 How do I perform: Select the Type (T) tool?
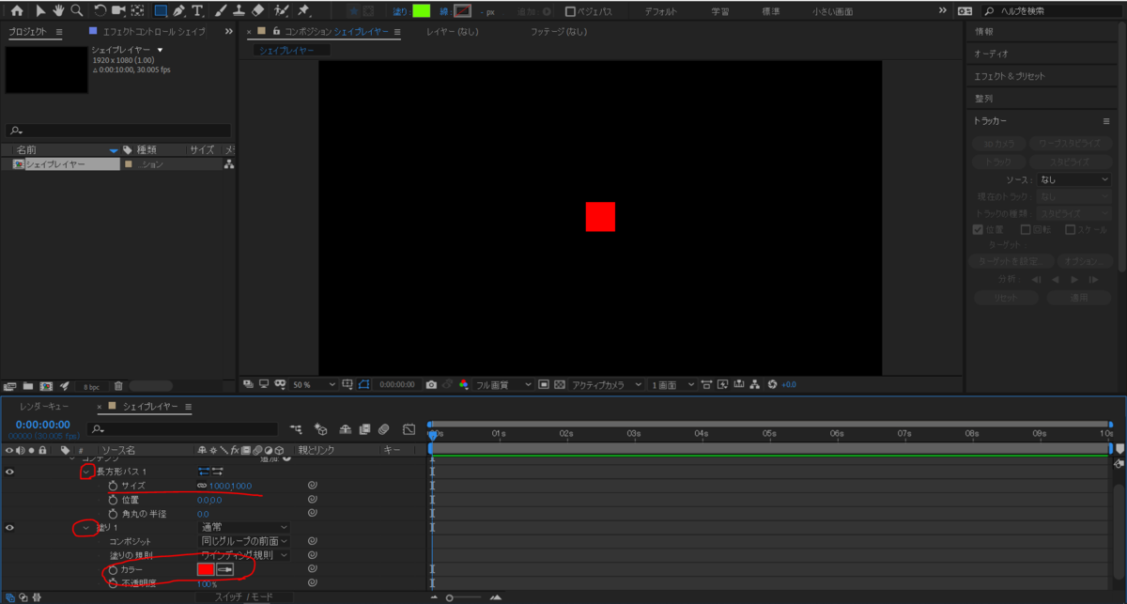click(x=198, y=11)
